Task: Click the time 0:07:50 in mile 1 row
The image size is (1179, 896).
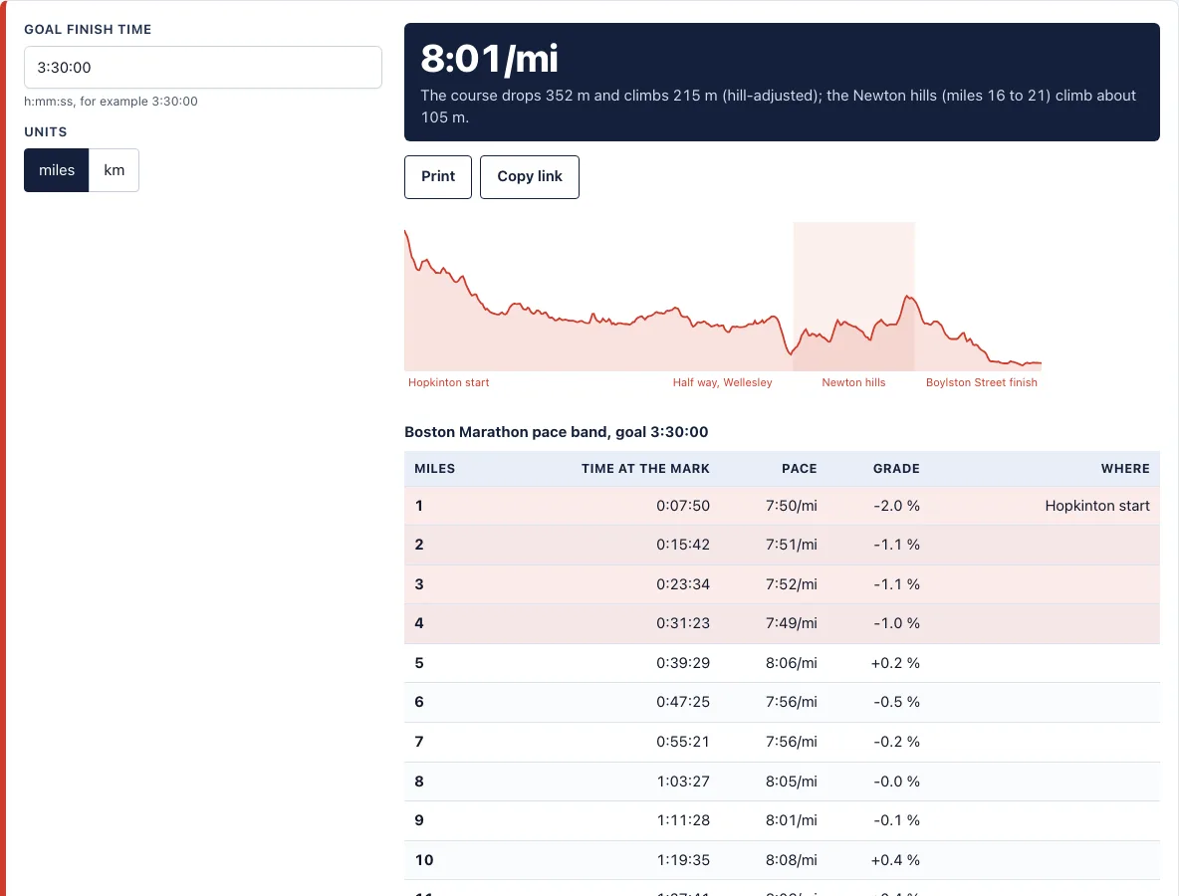Action: tap(683, 506)
